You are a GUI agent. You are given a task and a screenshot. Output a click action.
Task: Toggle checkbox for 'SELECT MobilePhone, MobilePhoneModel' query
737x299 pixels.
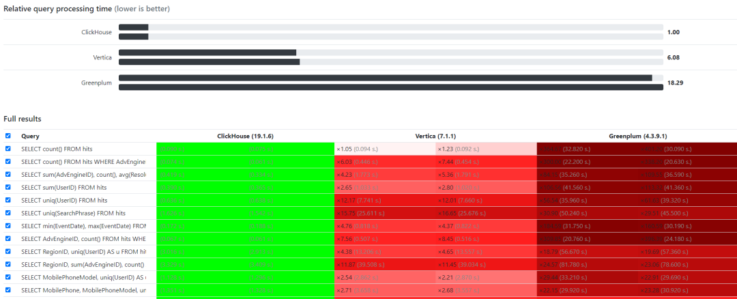[8, 290]
